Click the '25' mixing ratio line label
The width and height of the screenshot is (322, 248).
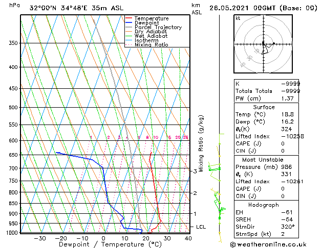pyautogui.click(x=185, y=137)
